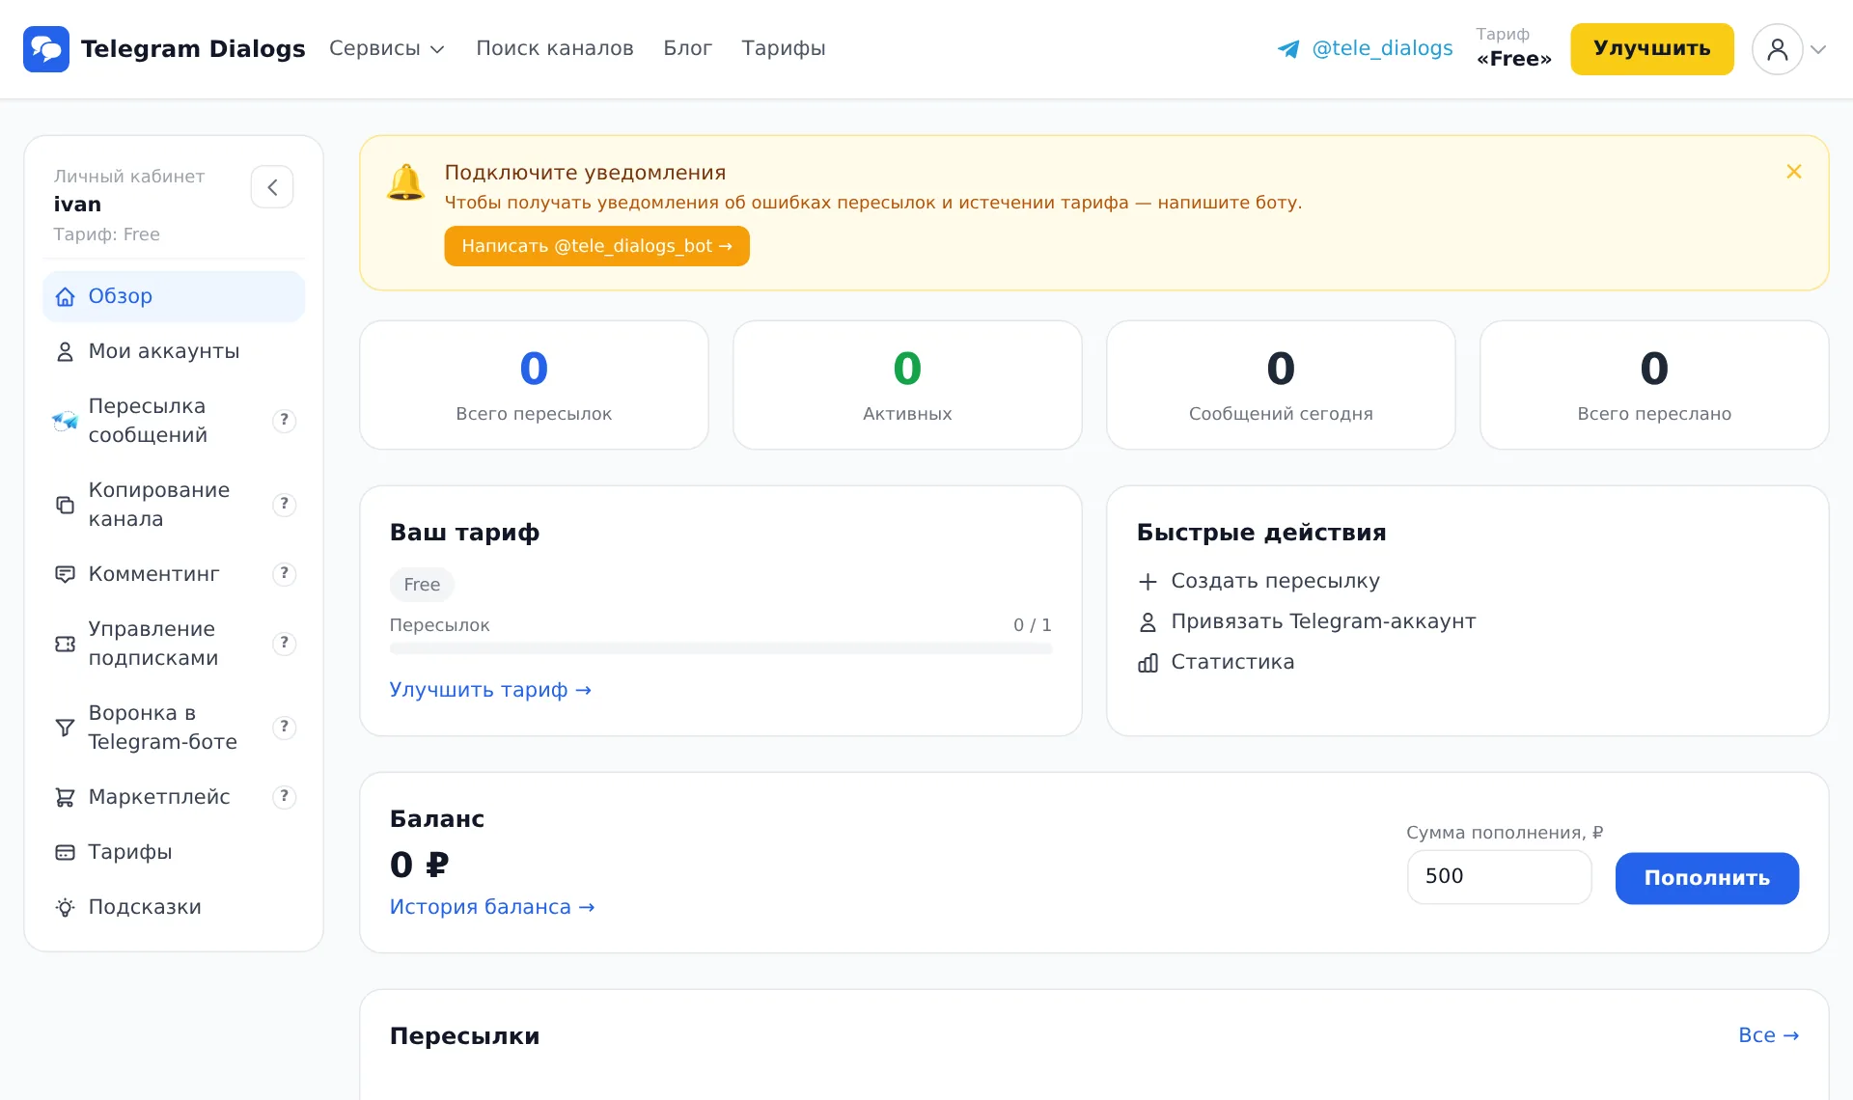Viewport: 1853px width, 1100px height.
Task: Click the lightbulb icon beside Подсказки
Action: pos(65,907)
